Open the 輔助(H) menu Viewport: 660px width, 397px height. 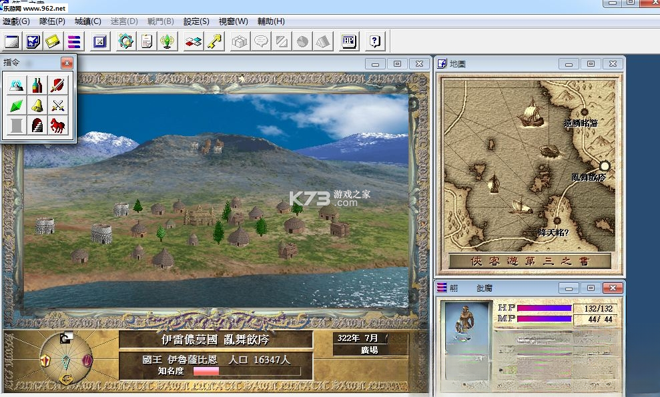[271, 21]
